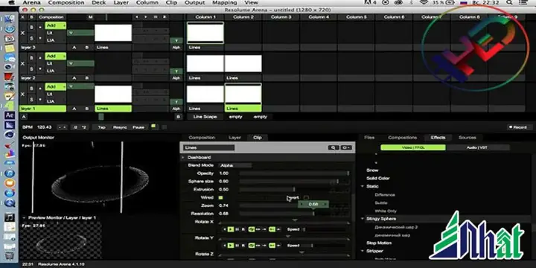The image size is (536, 268).
Task: Open the layer 1 Add blend mode dropdown
Action: (55, 87)
